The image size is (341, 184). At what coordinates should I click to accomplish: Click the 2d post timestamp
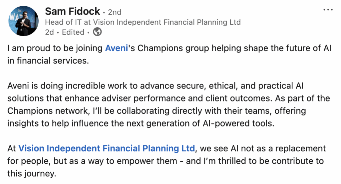50,32
